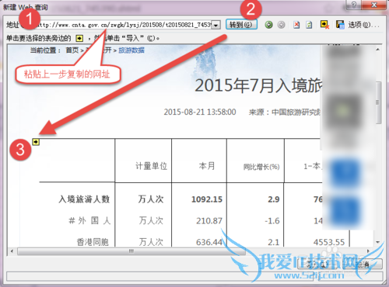Image resolution: width=389 pixels, height=287 pixels.
Task: Click the # 外国人 row label
Action: click(x=89, y=220)
